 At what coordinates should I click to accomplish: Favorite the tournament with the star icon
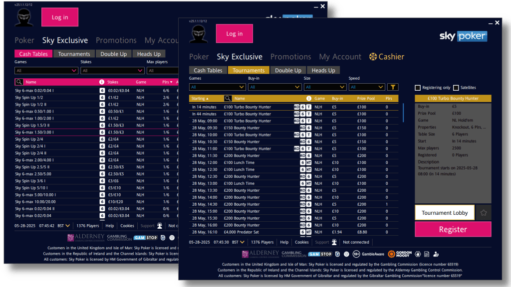click(484, 213)
